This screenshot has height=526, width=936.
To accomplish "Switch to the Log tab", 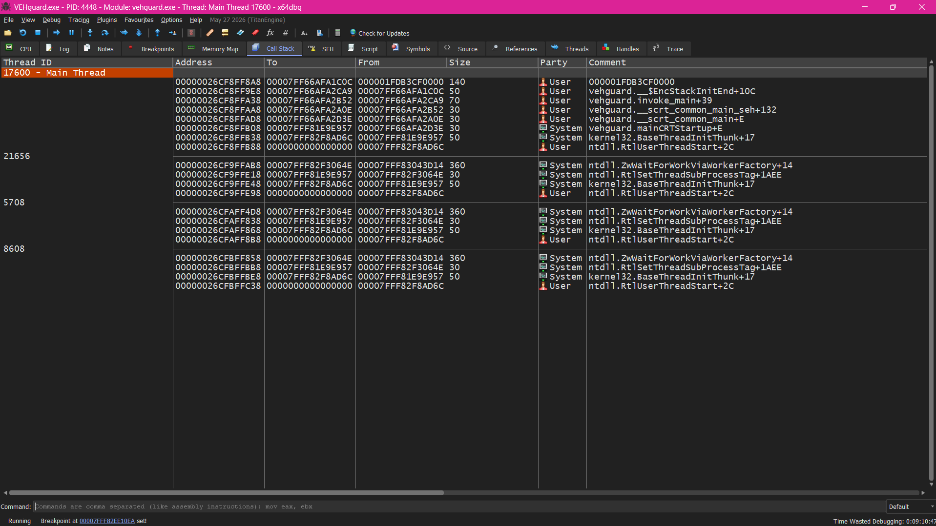I will (58, 49).
